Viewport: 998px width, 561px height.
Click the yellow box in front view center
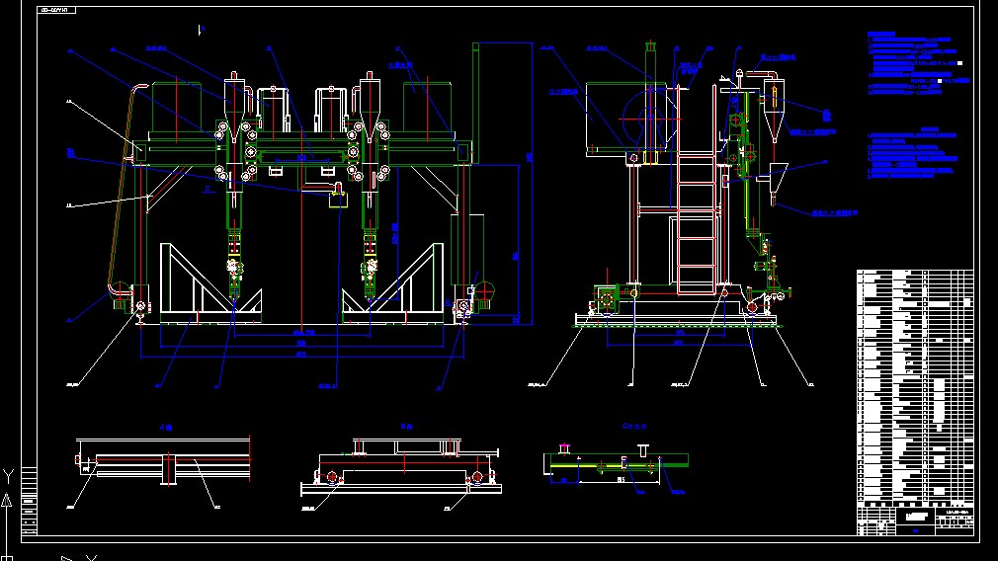[x=338, y=199]
